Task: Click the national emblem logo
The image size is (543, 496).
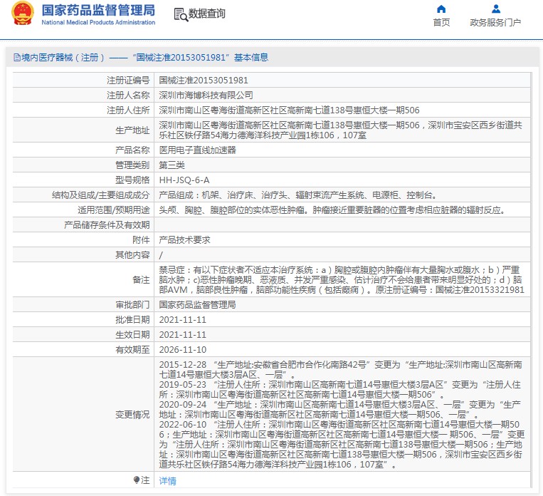Action: pyautogui.click(x=21, y=14)
